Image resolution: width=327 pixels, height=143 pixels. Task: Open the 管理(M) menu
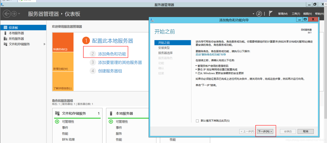click(283, 14)
